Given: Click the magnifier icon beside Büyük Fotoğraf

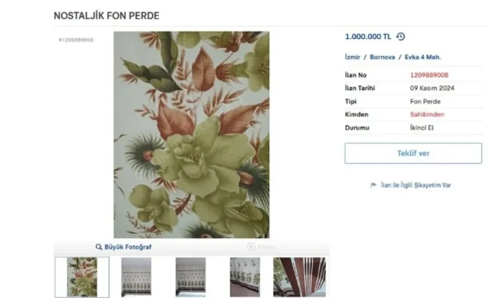Looking at the screenshot, I should click(x=99, y=247).
